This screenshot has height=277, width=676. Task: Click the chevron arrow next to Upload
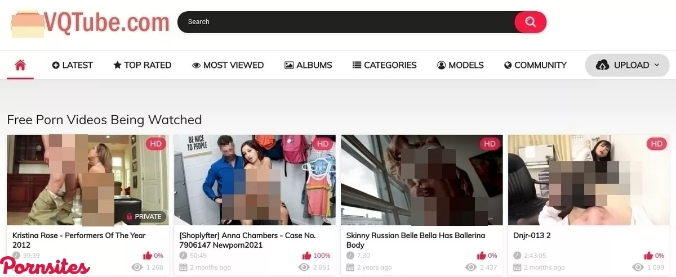click(x=656, y=65)
